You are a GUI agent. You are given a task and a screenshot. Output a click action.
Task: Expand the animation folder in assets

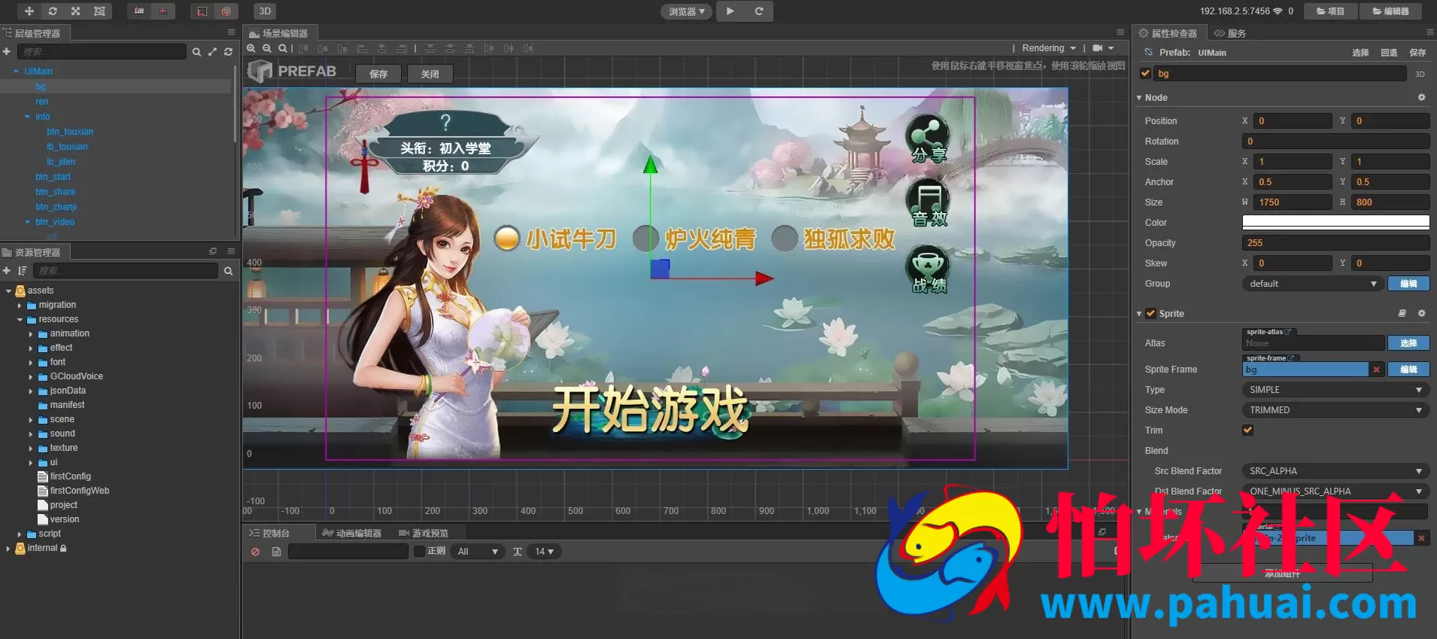point(31,334)
